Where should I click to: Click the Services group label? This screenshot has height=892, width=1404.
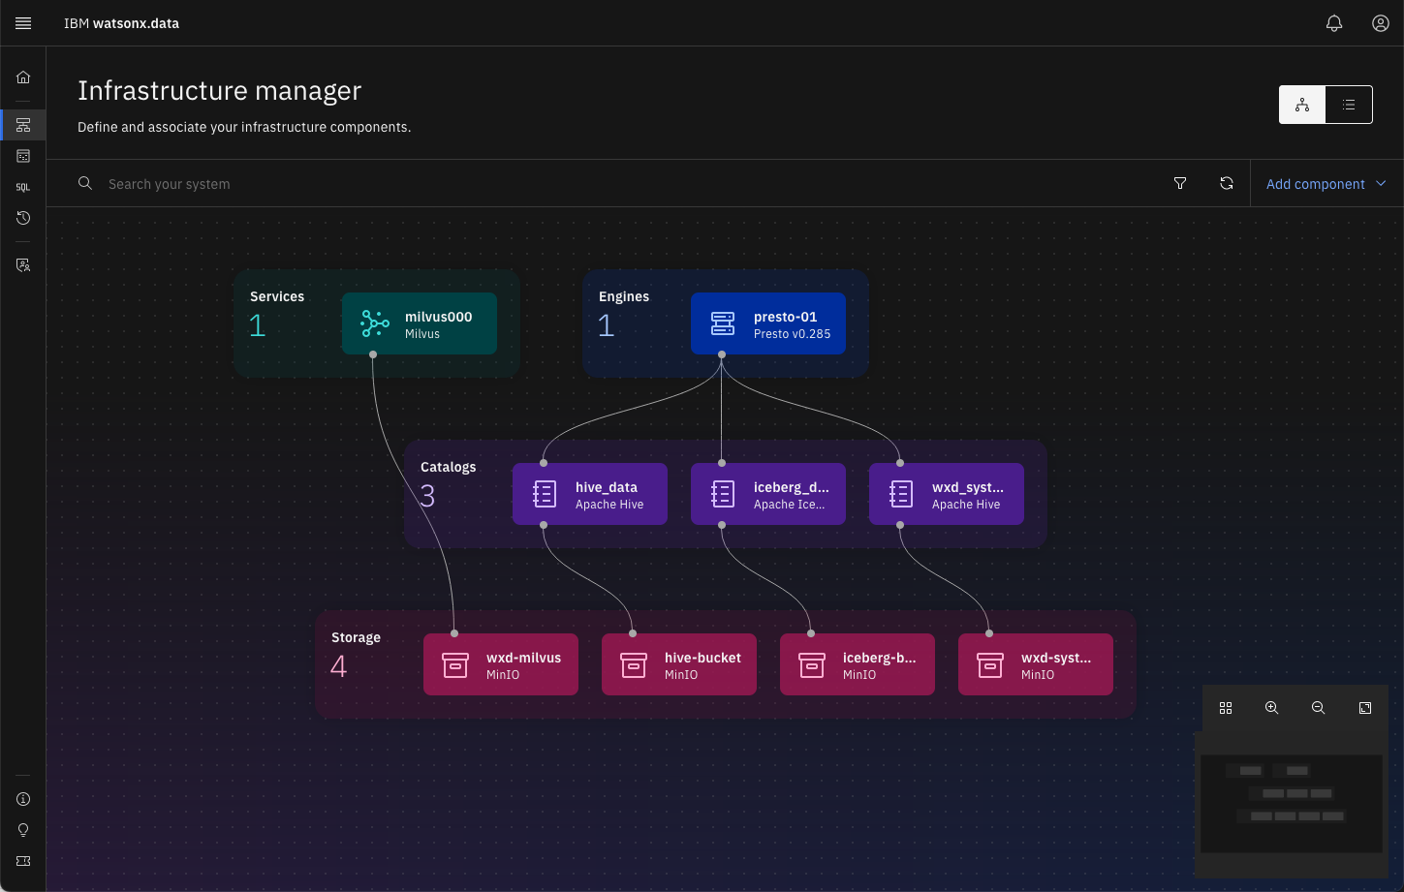[x=277, y=296]
